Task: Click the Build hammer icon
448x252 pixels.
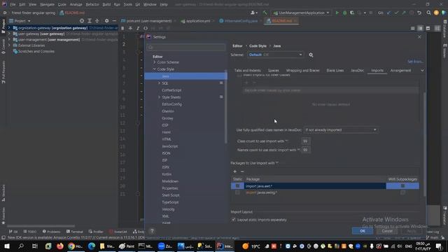Action: (x=265, y=13)
